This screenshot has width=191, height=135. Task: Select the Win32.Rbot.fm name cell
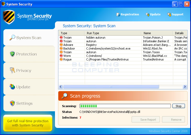click(153, 48)
